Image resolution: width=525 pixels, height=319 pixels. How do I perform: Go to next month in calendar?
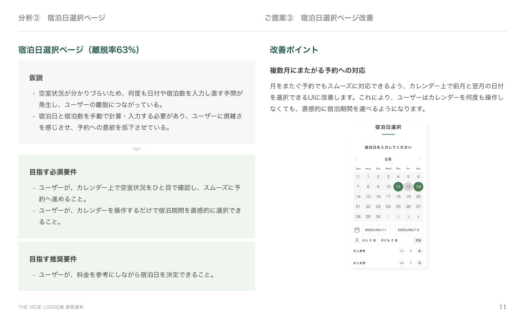pos(420,159)
